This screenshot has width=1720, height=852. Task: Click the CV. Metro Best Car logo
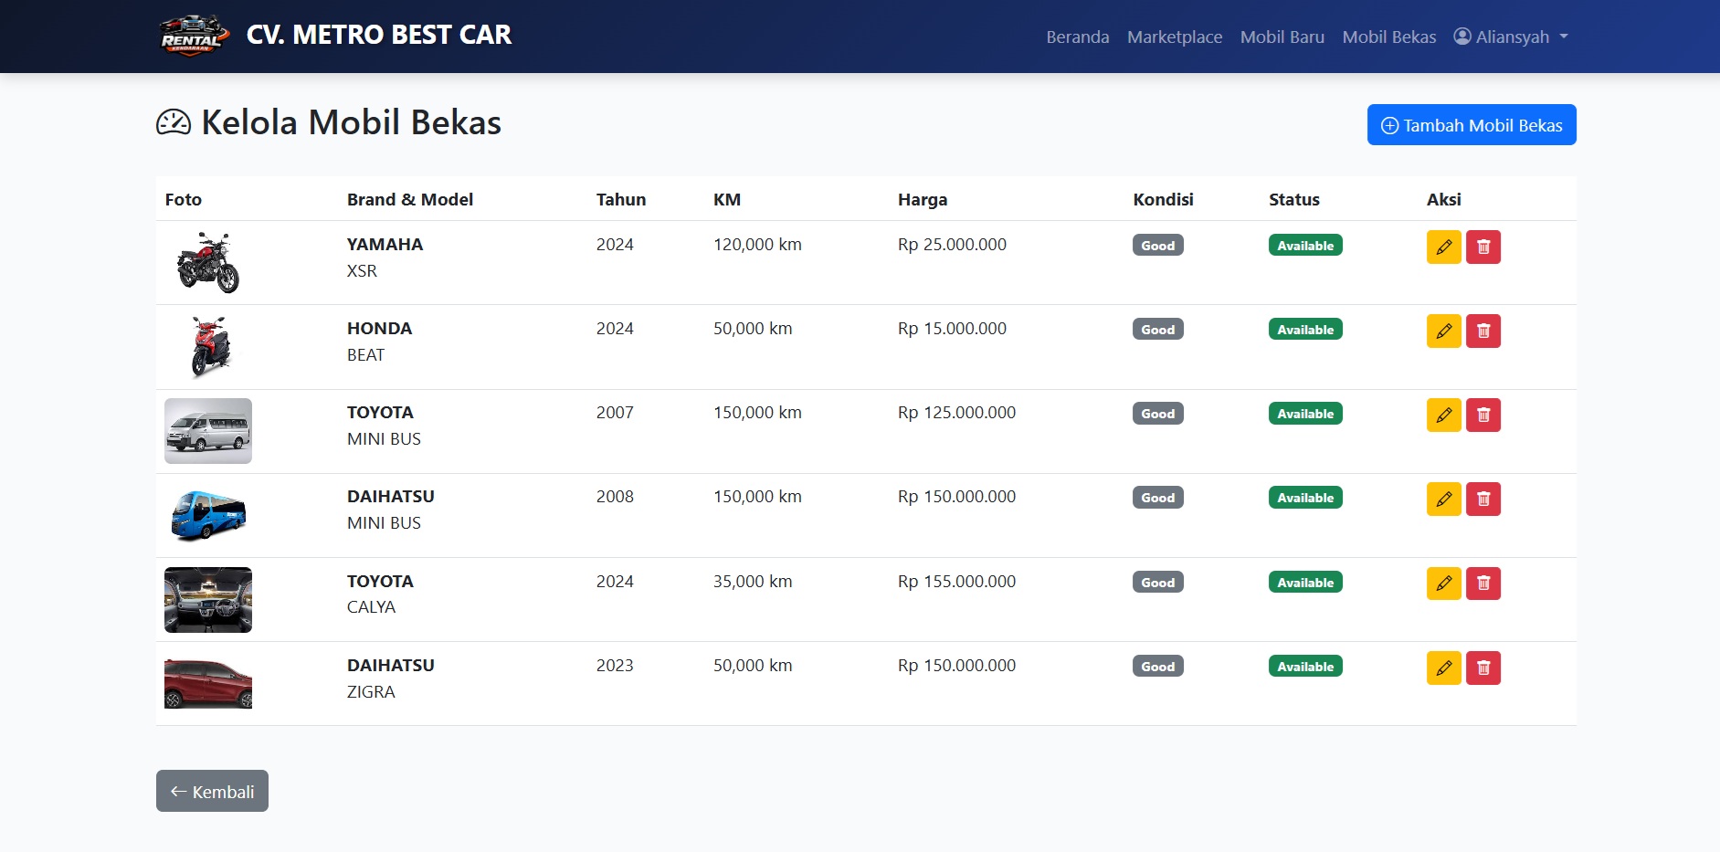(193, 36)
